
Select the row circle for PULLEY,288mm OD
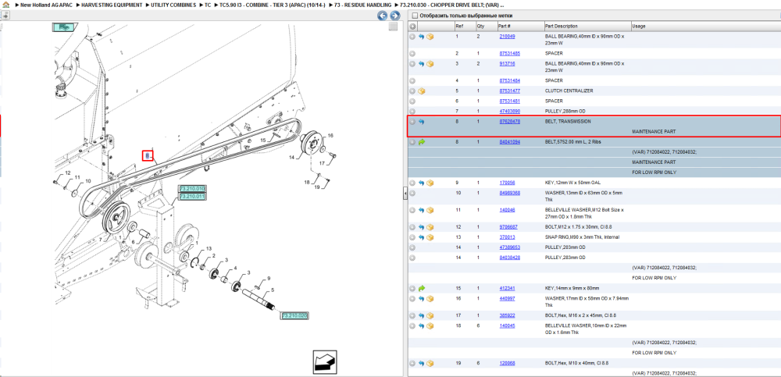pyautogui.click(x=412, y=111)
